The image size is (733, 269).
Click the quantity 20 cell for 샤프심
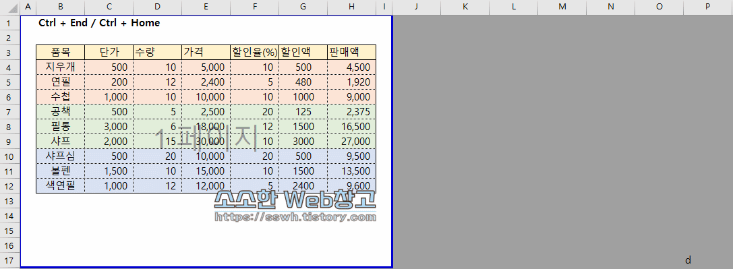158,156
